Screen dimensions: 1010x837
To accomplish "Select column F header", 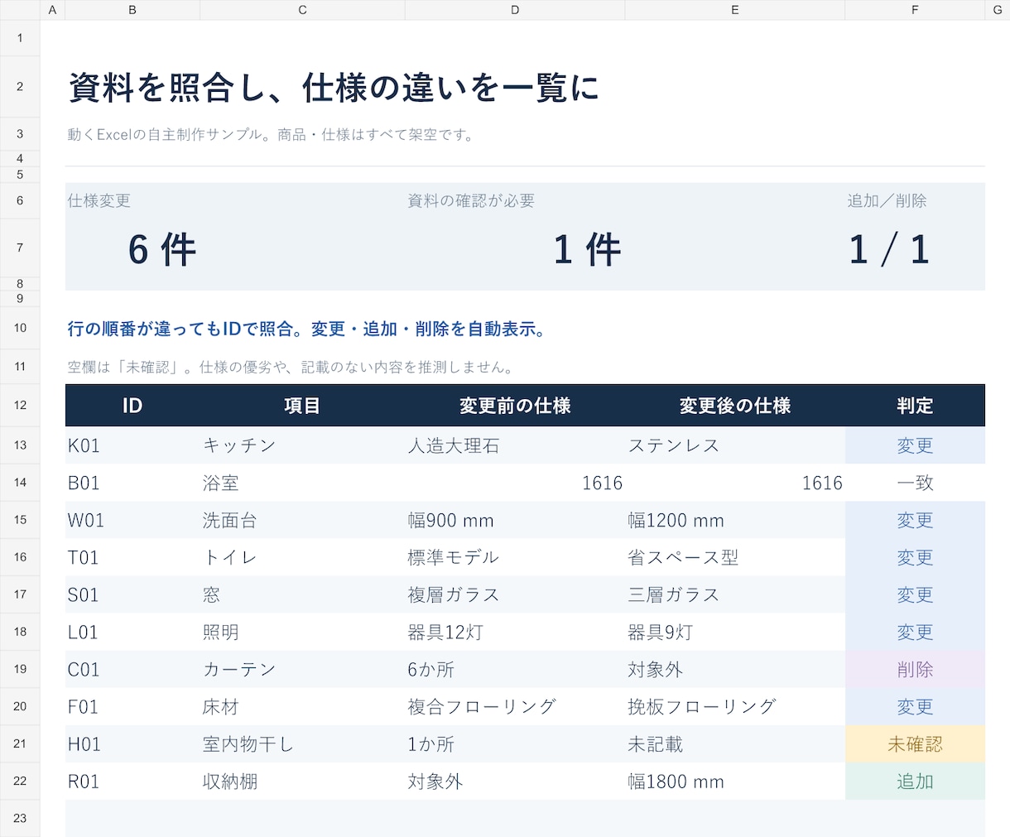I will pyautogui.click(x=915, y=10).
